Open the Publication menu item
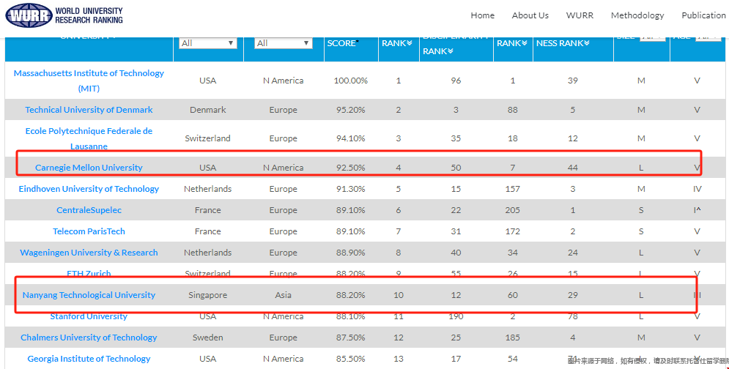Viewport: 729px width, 369px height. 704,15
